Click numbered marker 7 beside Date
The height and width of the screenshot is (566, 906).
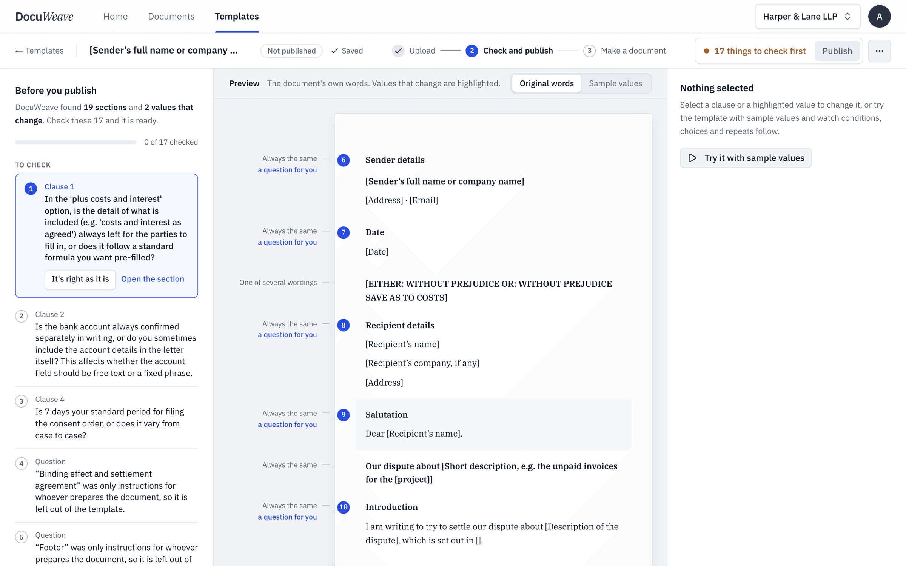pos(343,232)
